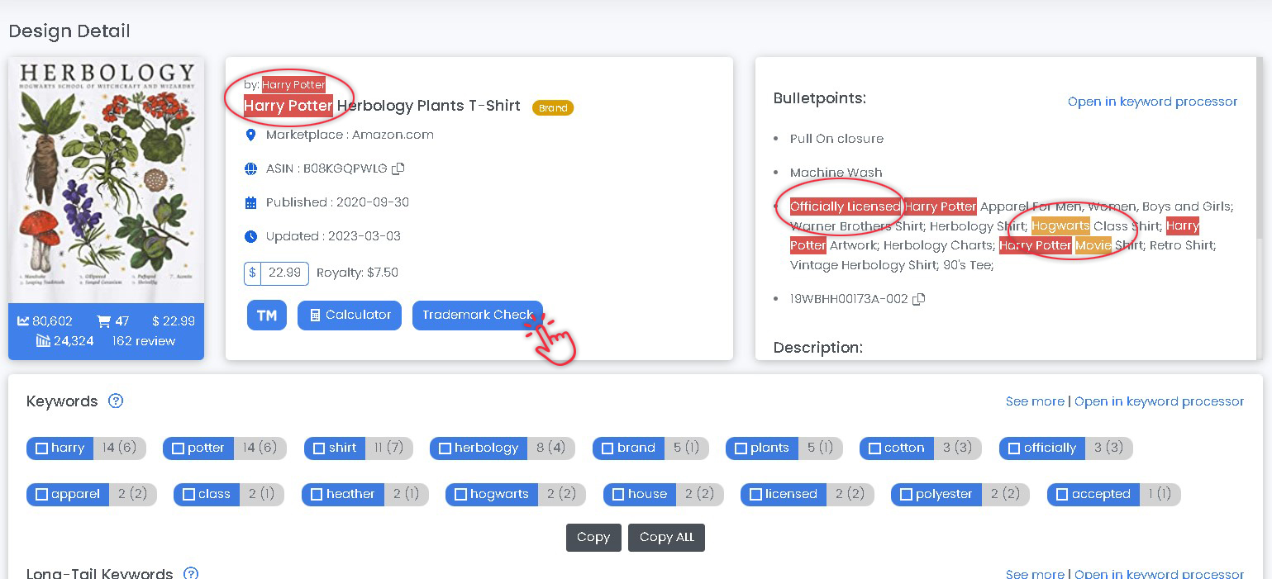Expand Long-Tail Keywords See more link
Screen dimensions: 1272x579
(1034, 574)
